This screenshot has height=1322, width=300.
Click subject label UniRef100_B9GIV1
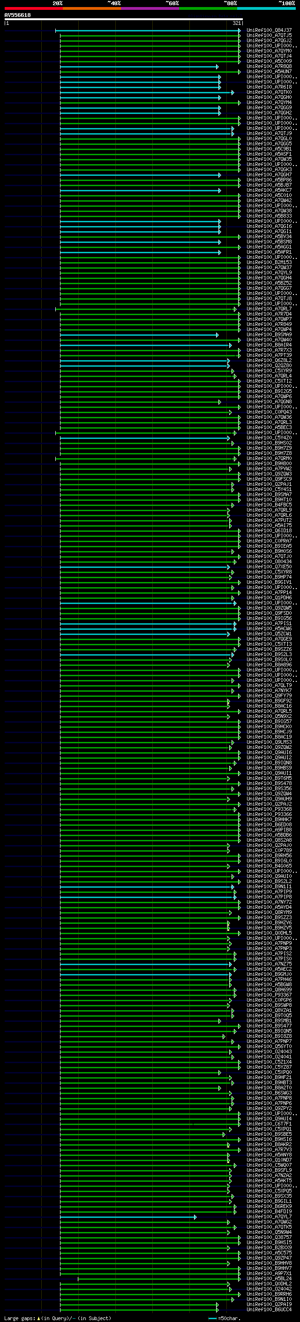(x=269, y=582)
